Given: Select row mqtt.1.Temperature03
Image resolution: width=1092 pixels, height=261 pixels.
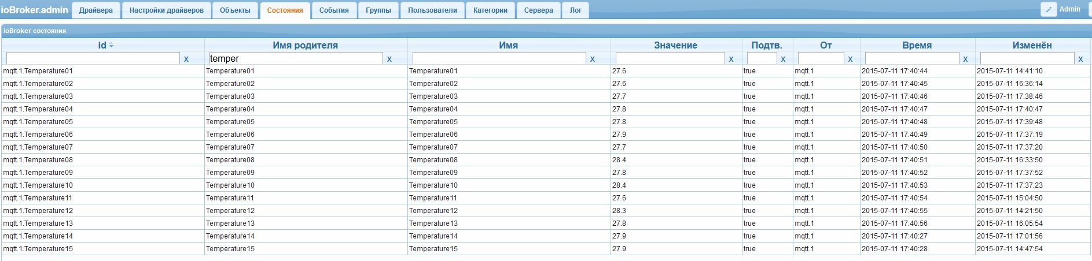Looking at the screenshot, I should point(546,96).
